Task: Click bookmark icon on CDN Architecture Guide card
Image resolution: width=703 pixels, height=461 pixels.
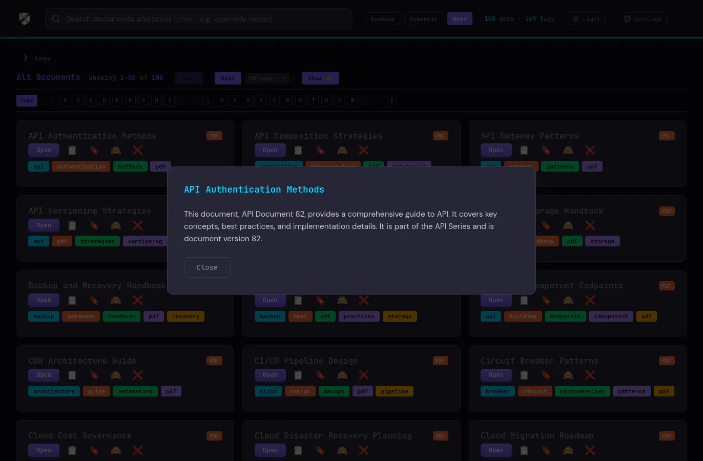Action: click(x=94, y=375)
